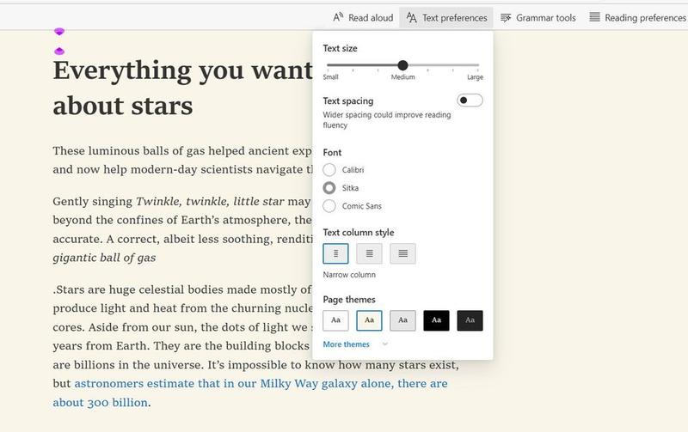The width and height of the screenshot is (688, 432).
Task: Select the medium column style icon
Action: coord(369,253)
